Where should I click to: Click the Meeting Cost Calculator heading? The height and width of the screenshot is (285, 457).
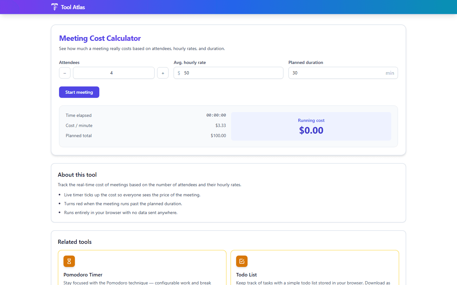(100, 38)
